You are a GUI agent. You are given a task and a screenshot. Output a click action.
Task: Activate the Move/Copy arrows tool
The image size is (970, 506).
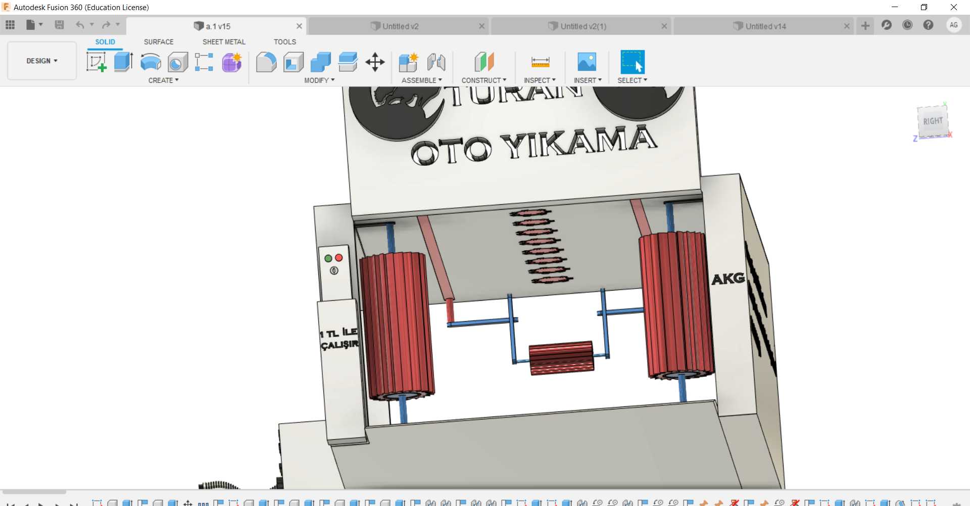[375, 62]
